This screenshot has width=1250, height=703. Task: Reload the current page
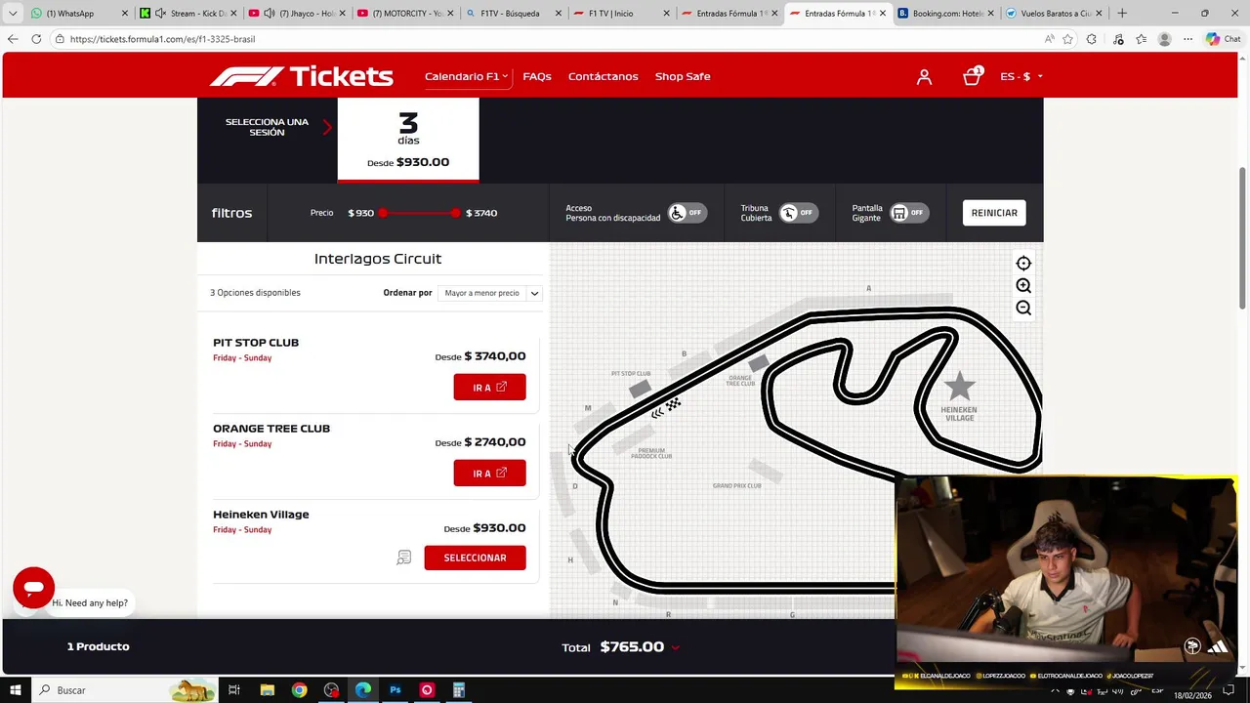[36, 39]
